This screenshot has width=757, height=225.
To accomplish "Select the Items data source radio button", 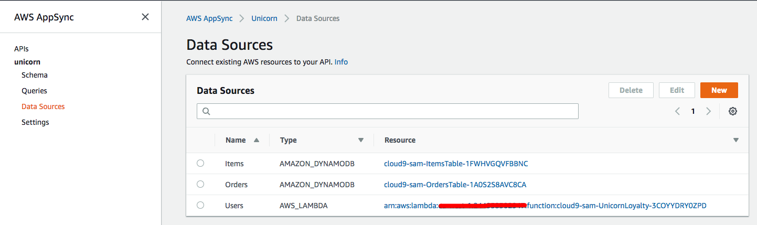I will coord(200,163).
